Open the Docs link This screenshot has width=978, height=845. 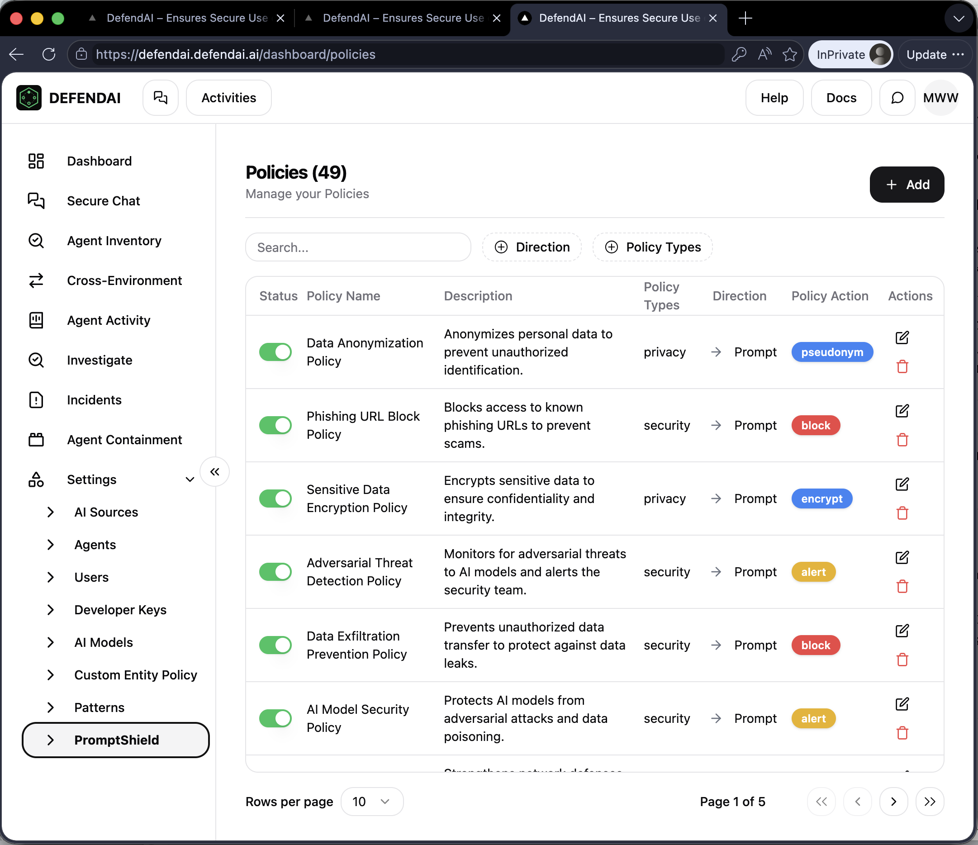[x=841, y=98]
